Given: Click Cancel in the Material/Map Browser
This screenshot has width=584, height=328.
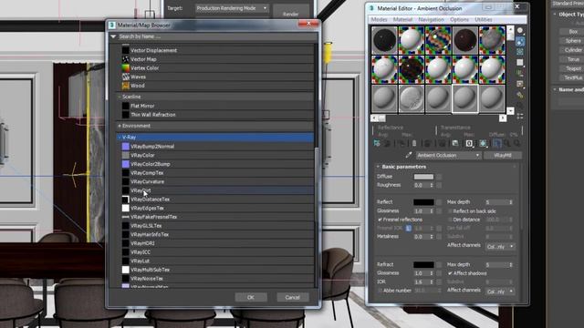Looking at the screenshot, I should point(292,297).
